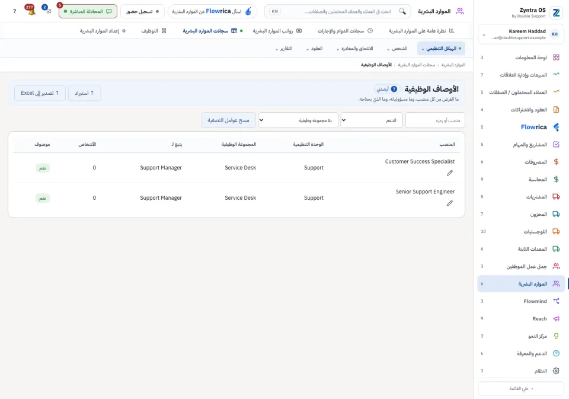Image resolution: width=569 pixels, height=399 pixels.
Task: Open Leads / Deals (العملاء المحتملون) sidebar icon
Action: tap(556, 92)
